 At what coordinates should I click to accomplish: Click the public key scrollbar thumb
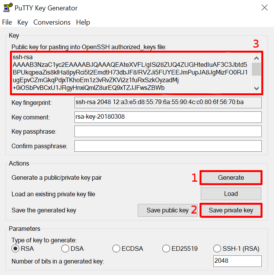pyautogui.click(x=256, y=69)
